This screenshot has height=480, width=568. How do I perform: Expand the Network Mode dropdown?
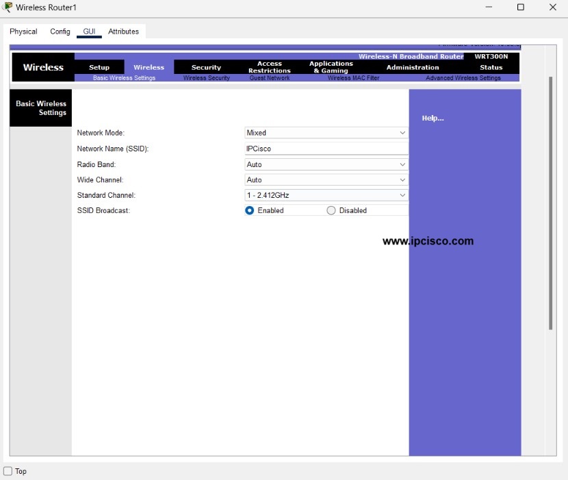[x=326, y=133]
